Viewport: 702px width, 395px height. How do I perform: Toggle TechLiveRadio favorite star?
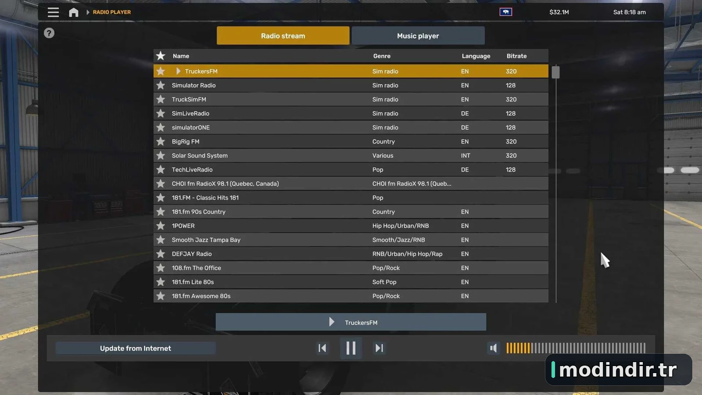pos(161,169)
